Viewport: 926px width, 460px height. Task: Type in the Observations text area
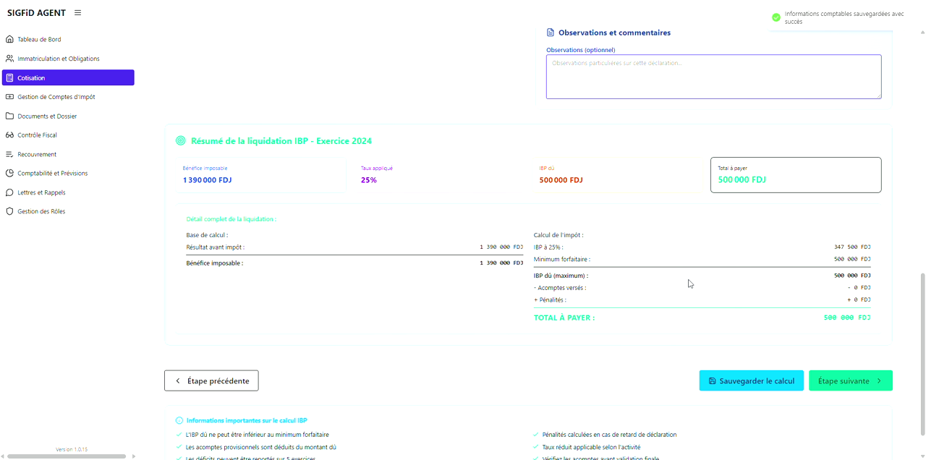pos(713,77)
